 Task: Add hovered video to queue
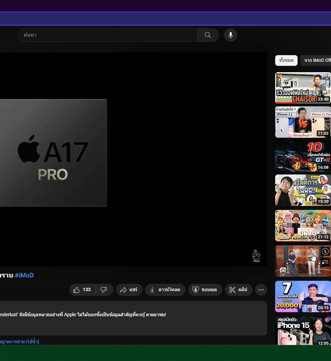coord(325,262)
